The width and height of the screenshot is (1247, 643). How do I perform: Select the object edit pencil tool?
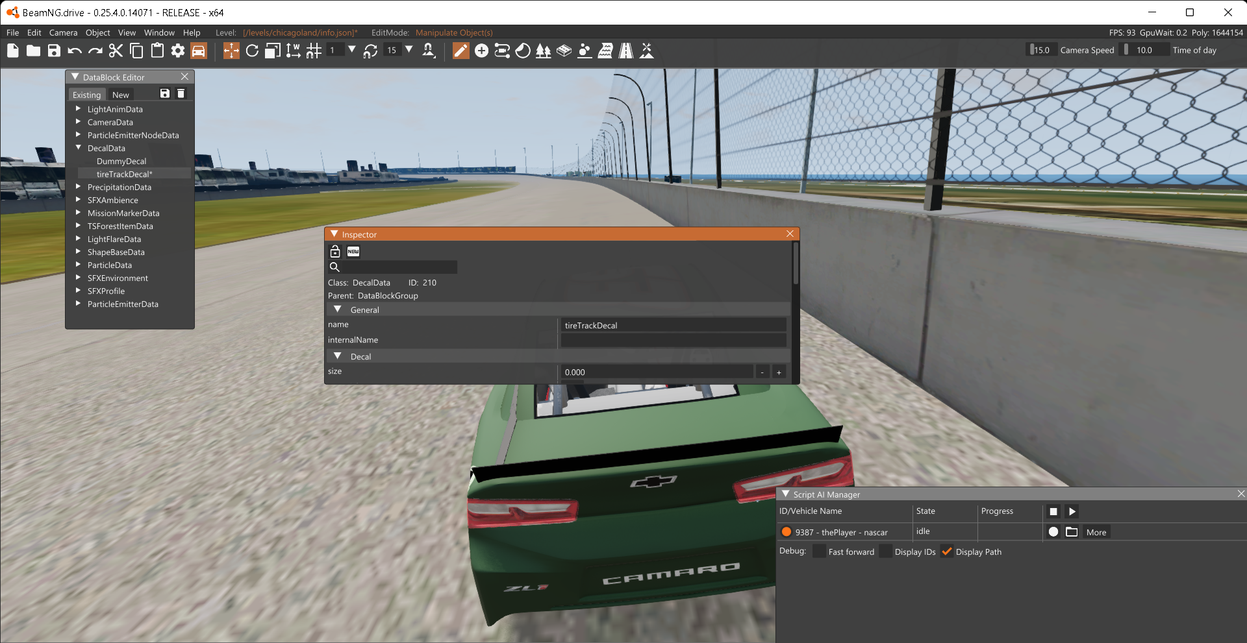(x=460, y=51)
